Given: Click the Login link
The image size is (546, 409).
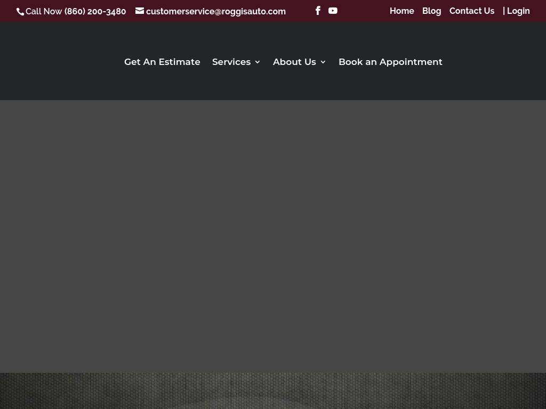Looking at the screenshot, I should click(516, 11).
